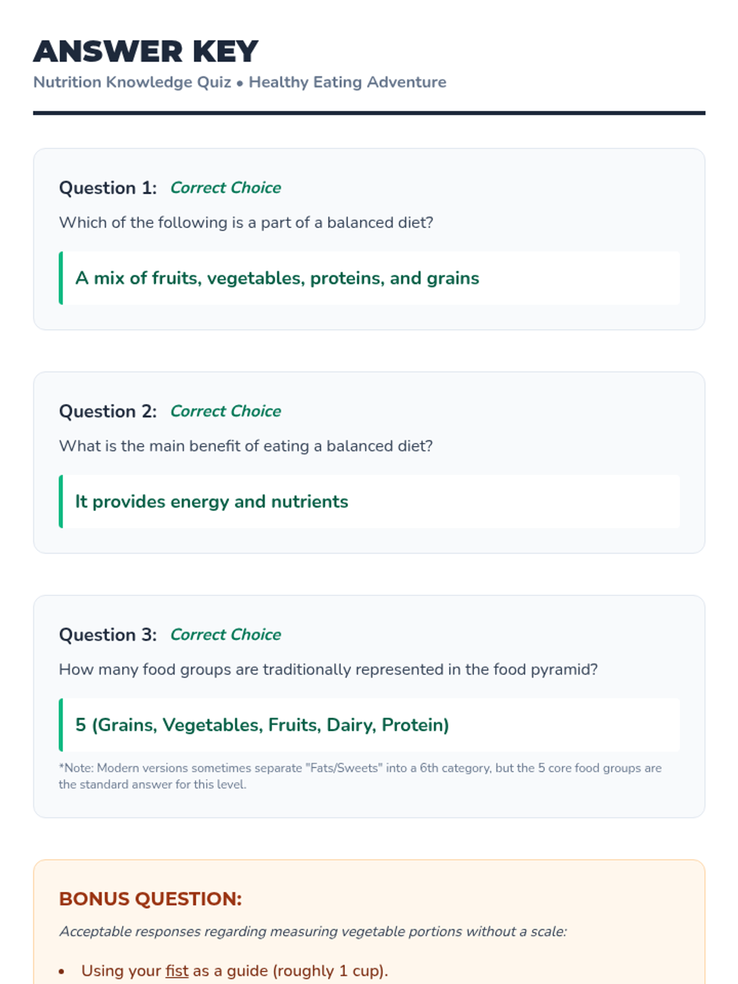The height and width of the screenshot is (984, 738).
Task: Select the balanced diet question text
Action: (246, 223)
